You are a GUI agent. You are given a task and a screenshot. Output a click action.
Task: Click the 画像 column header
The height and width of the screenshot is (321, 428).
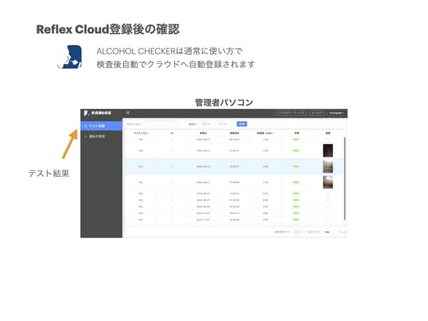point(328,133)
